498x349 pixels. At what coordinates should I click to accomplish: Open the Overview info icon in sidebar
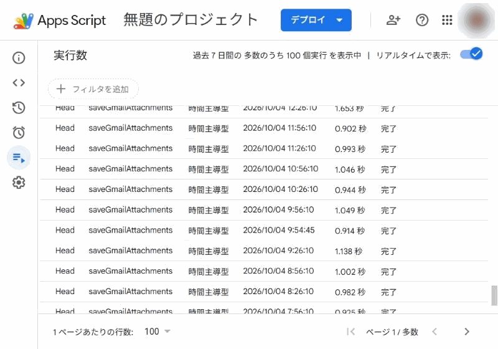click(19, 58)
